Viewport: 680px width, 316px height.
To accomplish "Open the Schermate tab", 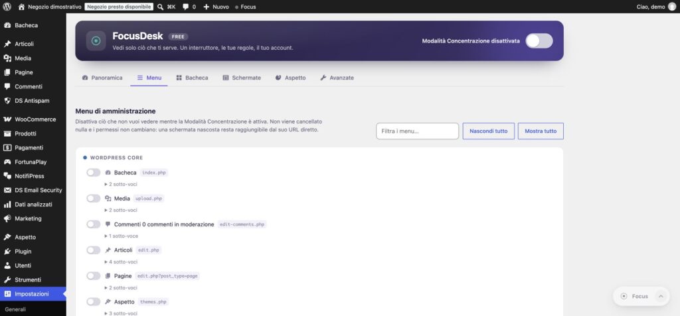I will 242,78.
